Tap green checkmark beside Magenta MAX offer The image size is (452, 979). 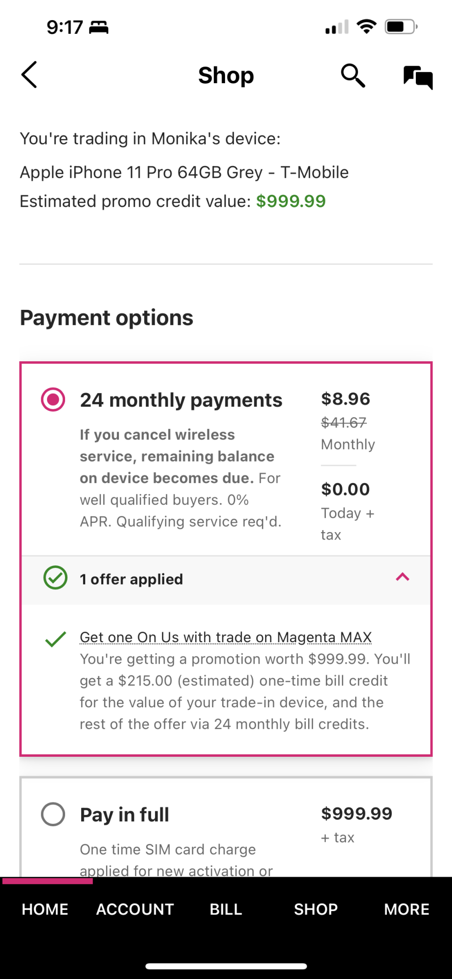[x=56, y=639]
